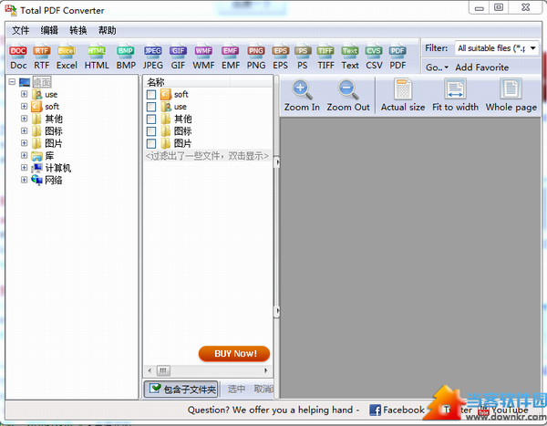The image size is (547, 426).
Task: Expand the 其他 folder in tree
Action: 24,119
